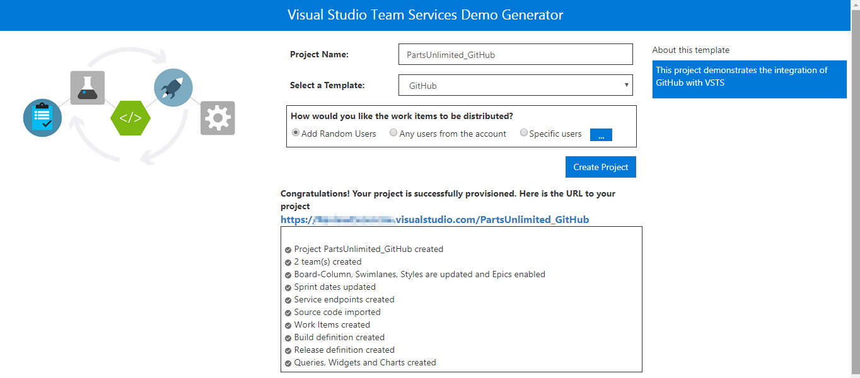The height and width of the screenshot is (378, 860).
Task: Open the PartsUnlimited_GitHub project URL link
Action: (x=435, y=219)
